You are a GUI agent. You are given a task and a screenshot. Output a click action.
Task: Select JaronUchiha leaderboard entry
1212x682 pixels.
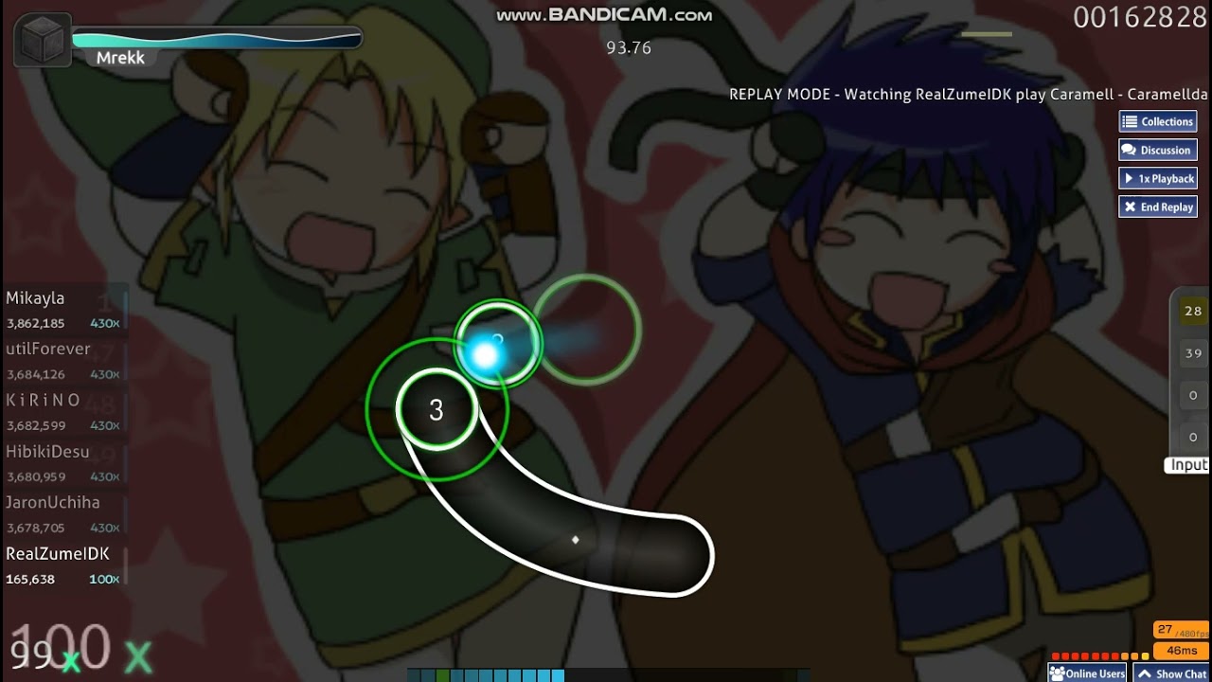[x=63, y=514]
